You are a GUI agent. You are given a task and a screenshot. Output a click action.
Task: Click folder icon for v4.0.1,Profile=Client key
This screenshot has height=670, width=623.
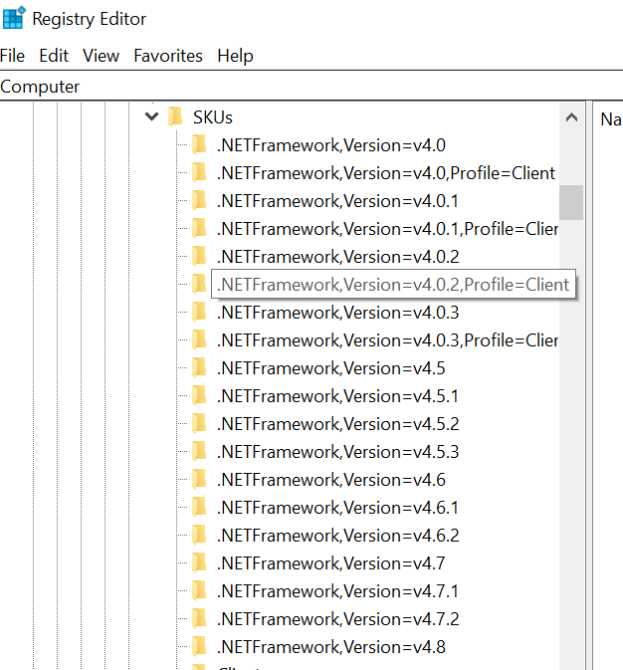pyautogui.click(x=200, y=229)
